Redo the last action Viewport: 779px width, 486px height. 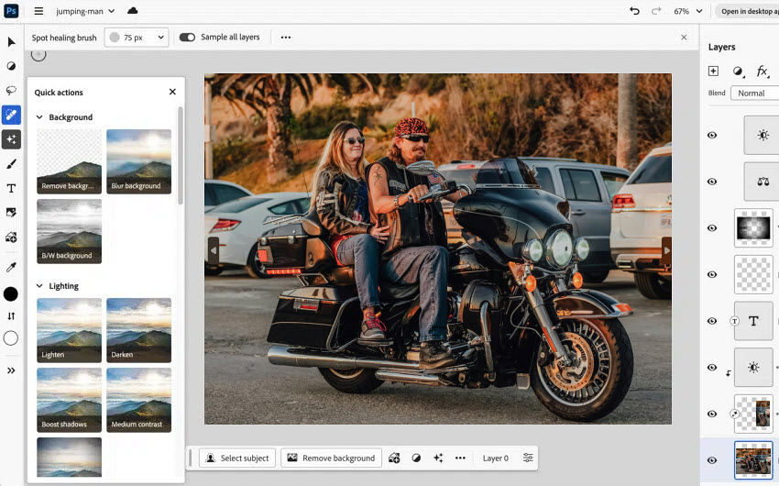pyautogui.click(x=656, y=11)
